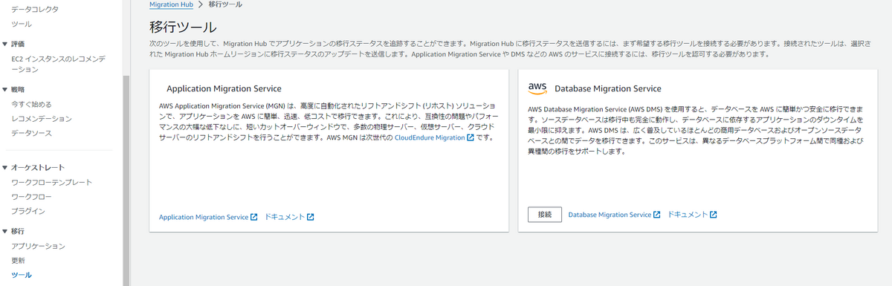This screenshot has height=286, width=892.
Task: Select レコメンデーション under 戦略
Action: pos(42,119)
